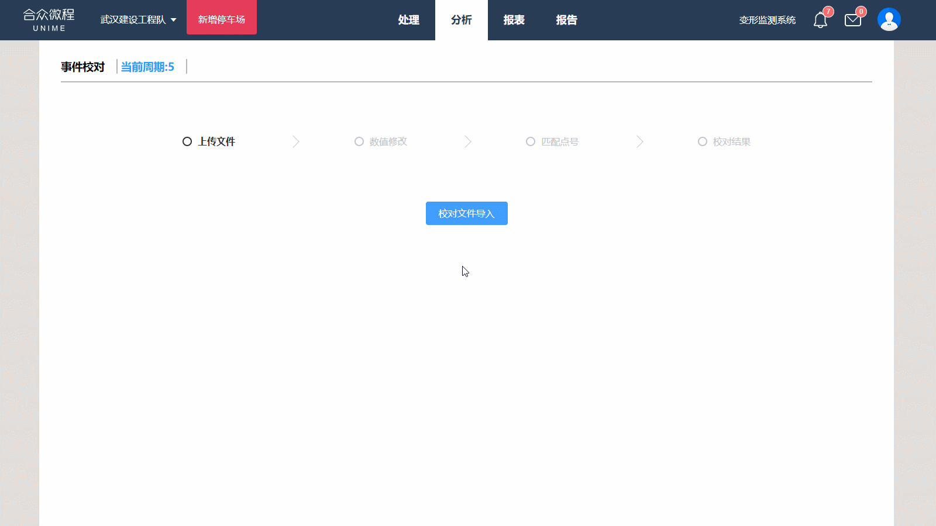936x526 pixels.
Task: Click the chevron arrow after 匹配点号
Action: 639,142
